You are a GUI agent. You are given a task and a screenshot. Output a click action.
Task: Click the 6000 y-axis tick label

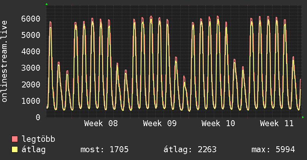tap(30, 19)
